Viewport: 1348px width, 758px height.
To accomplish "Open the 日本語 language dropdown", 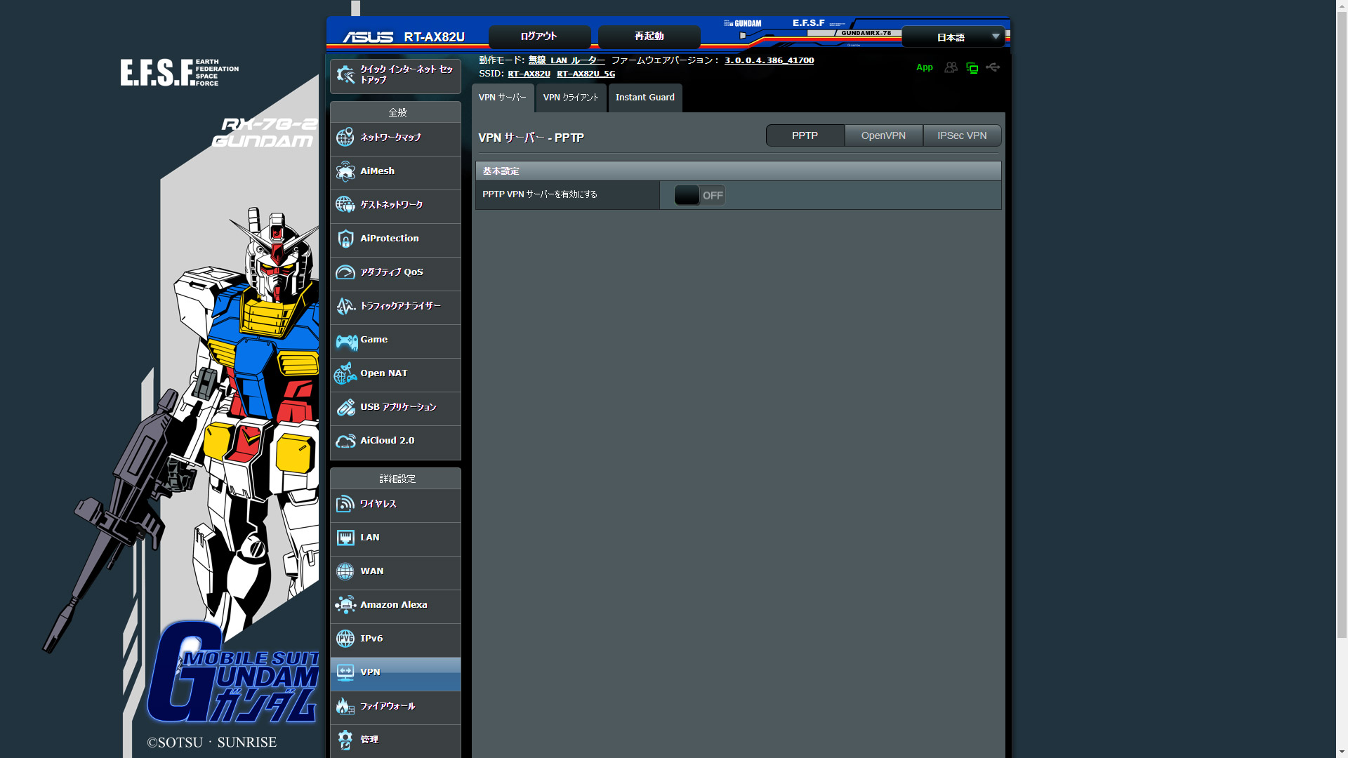I will point(953,37).
